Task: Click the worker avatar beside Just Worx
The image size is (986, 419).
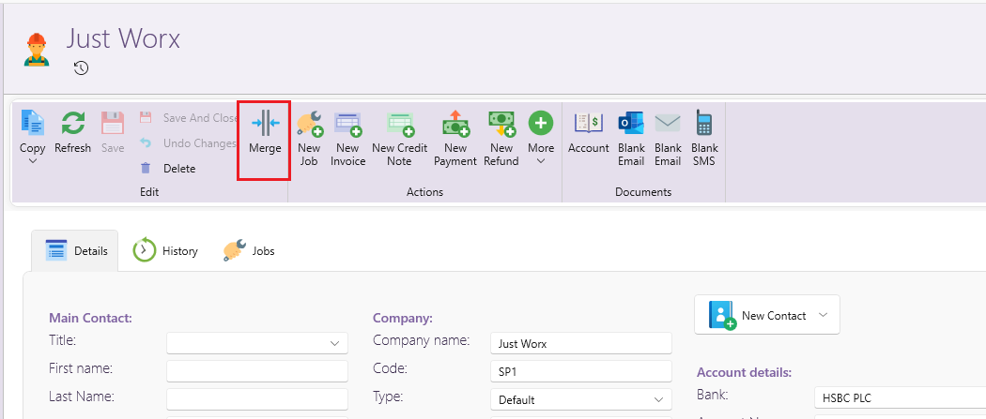Action: click(37, 50)
